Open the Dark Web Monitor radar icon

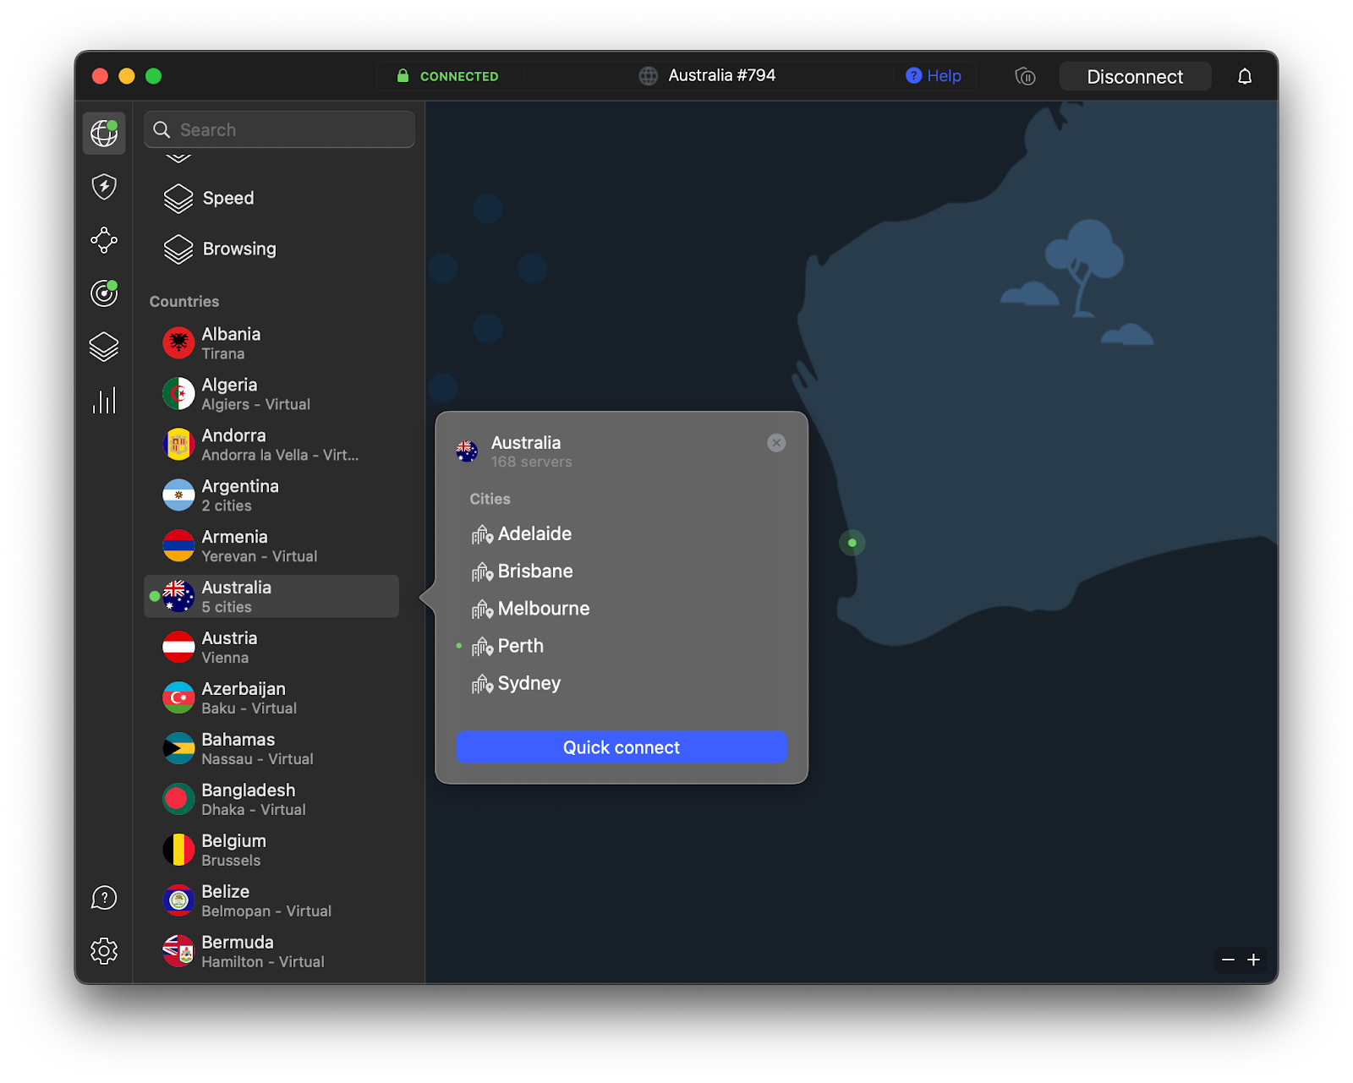tap(104, 293)
